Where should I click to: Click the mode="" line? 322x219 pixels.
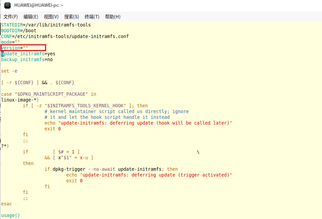(10, 42)
